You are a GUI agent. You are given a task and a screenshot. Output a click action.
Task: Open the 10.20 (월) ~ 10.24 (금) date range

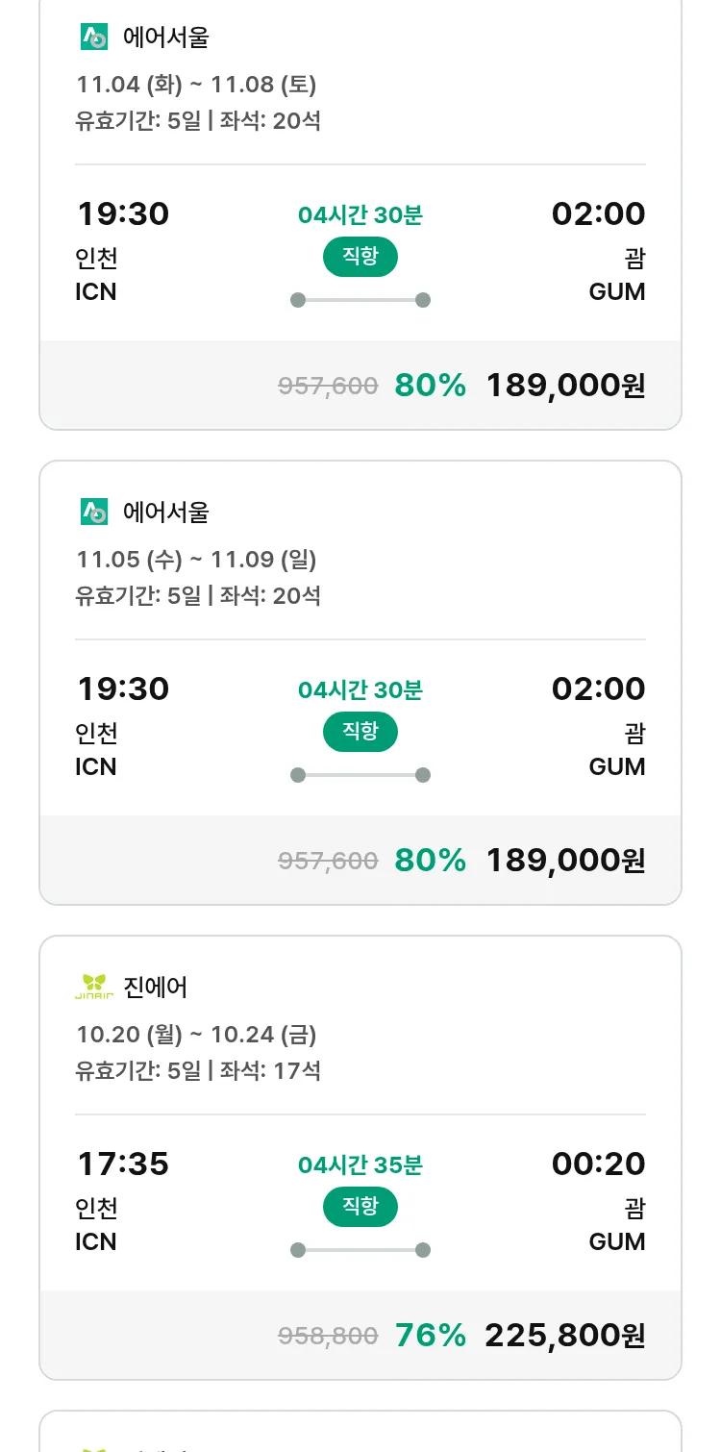point(196,1035)
